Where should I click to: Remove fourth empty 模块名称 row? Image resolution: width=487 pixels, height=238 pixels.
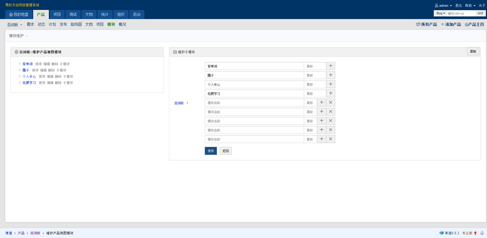point(331,130)
